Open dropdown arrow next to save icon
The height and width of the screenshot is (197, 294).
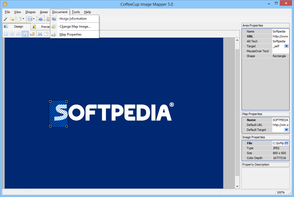(34, 19)
